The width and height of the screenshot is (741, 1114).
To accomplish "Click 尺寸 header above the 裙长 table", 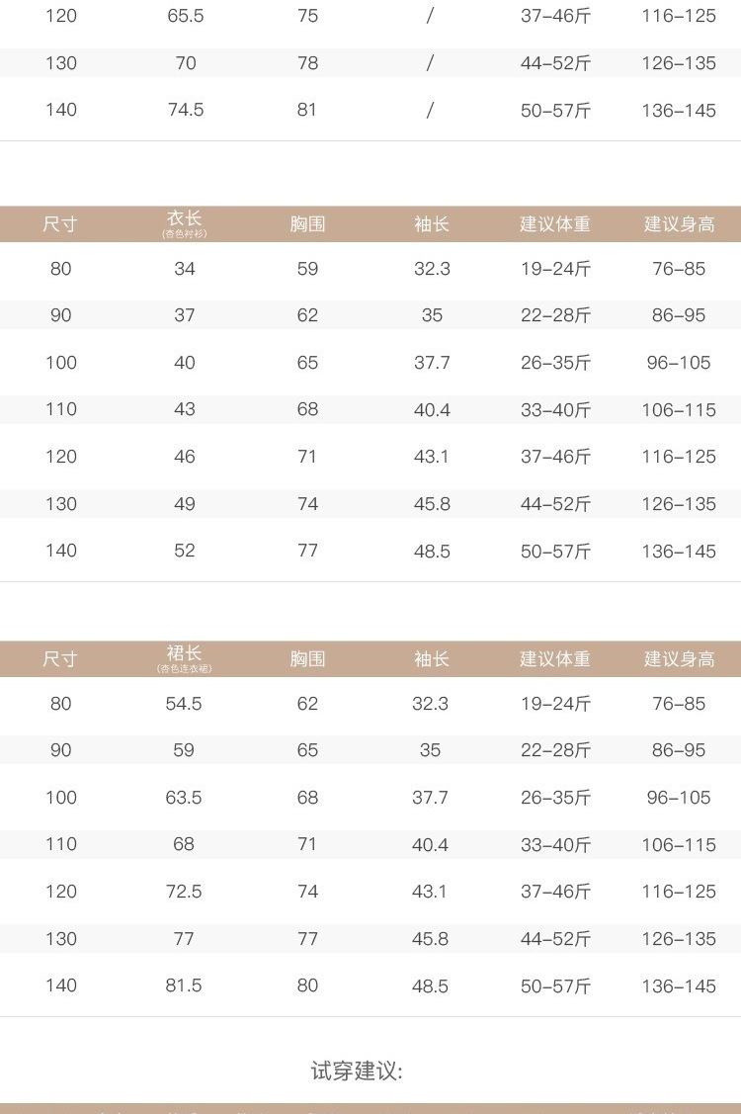I will [x=60, y=658].
